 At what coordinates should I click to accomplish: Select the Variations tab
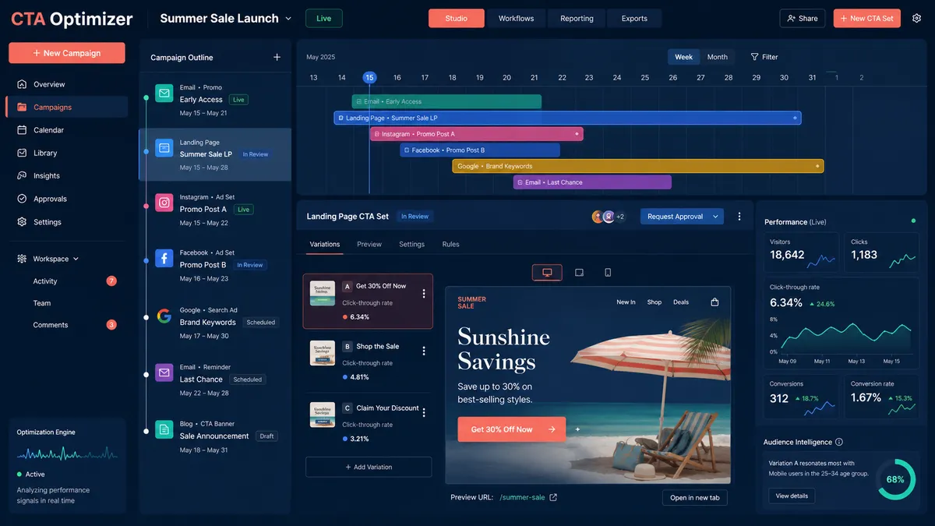(325, 244)
